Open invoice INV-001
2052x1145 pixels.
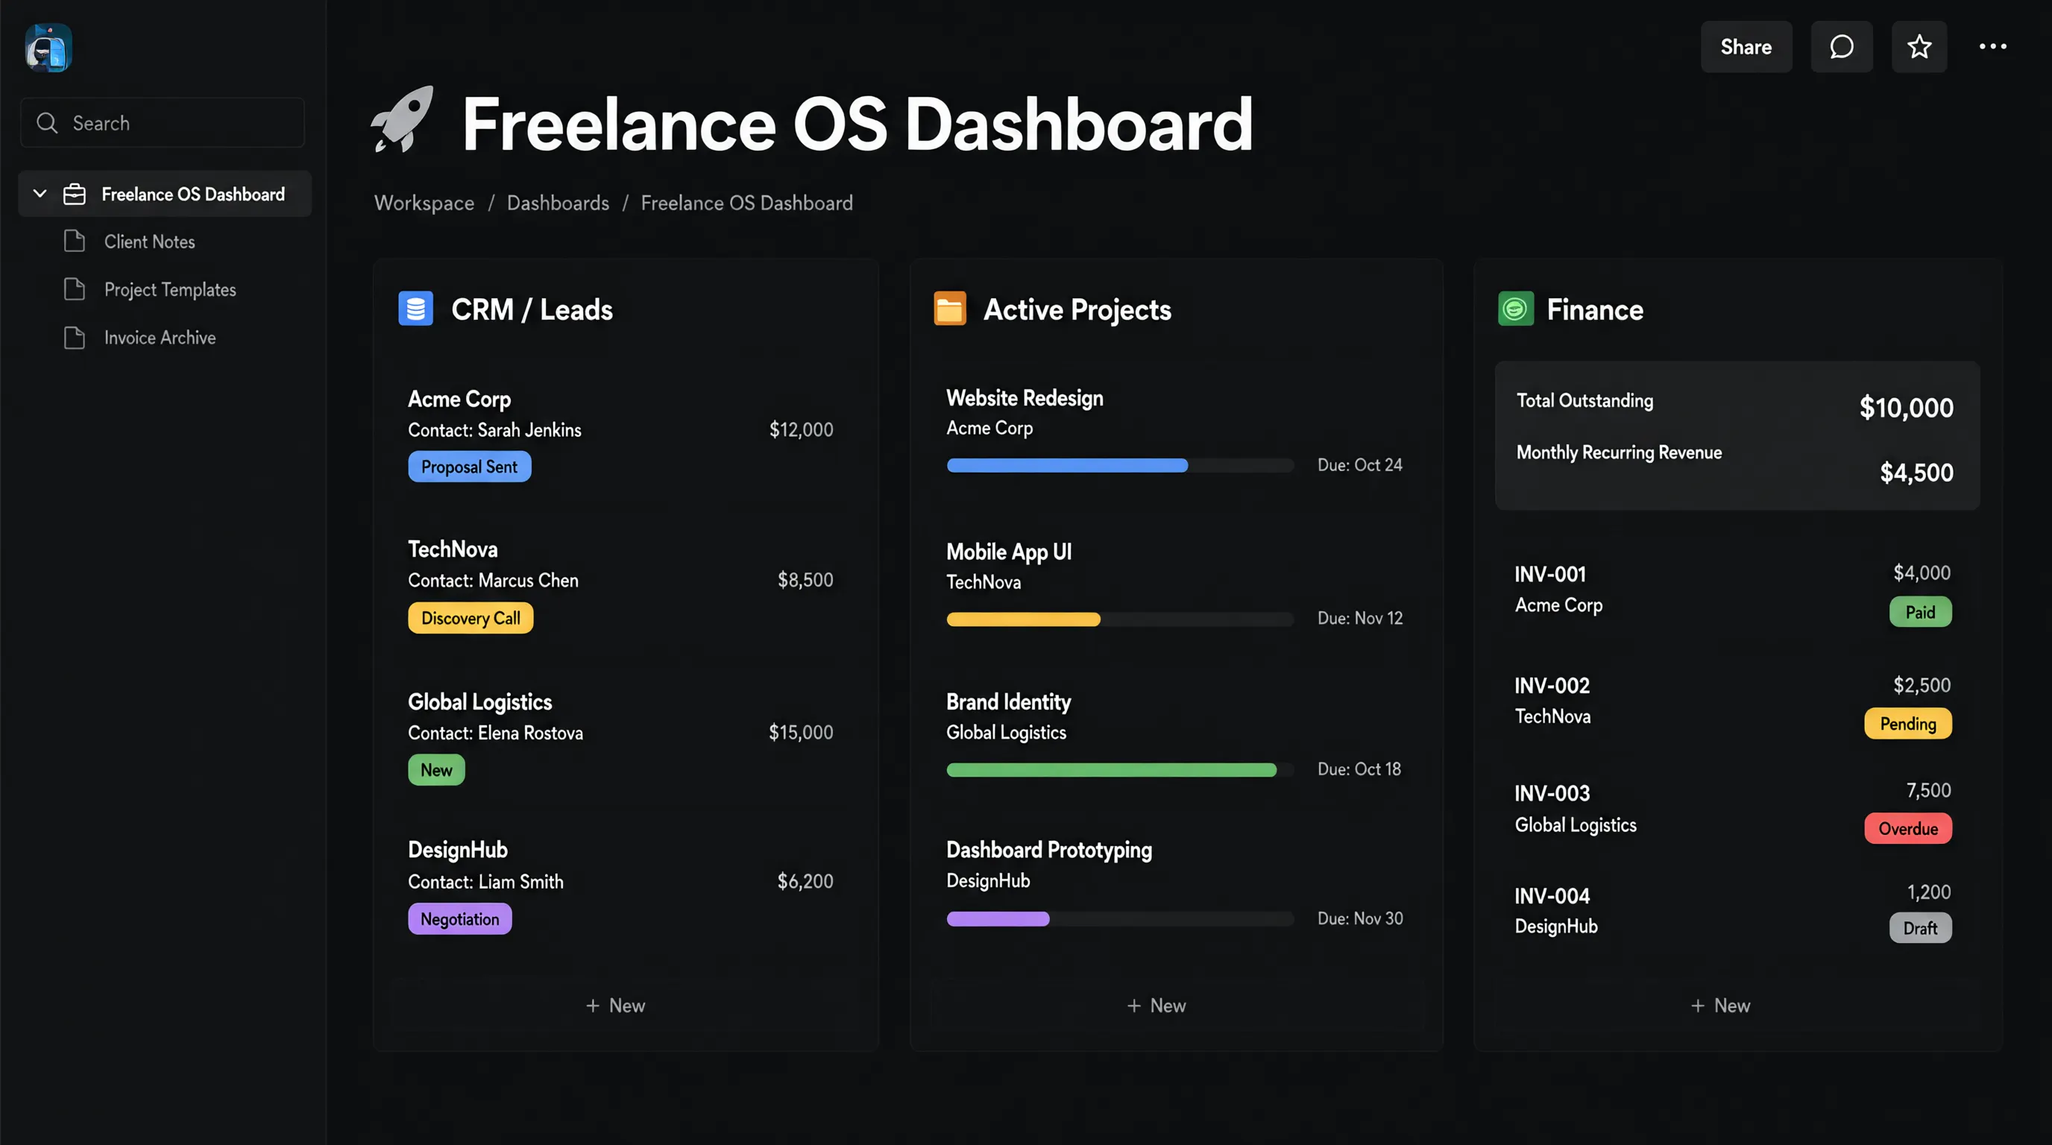1550,574
